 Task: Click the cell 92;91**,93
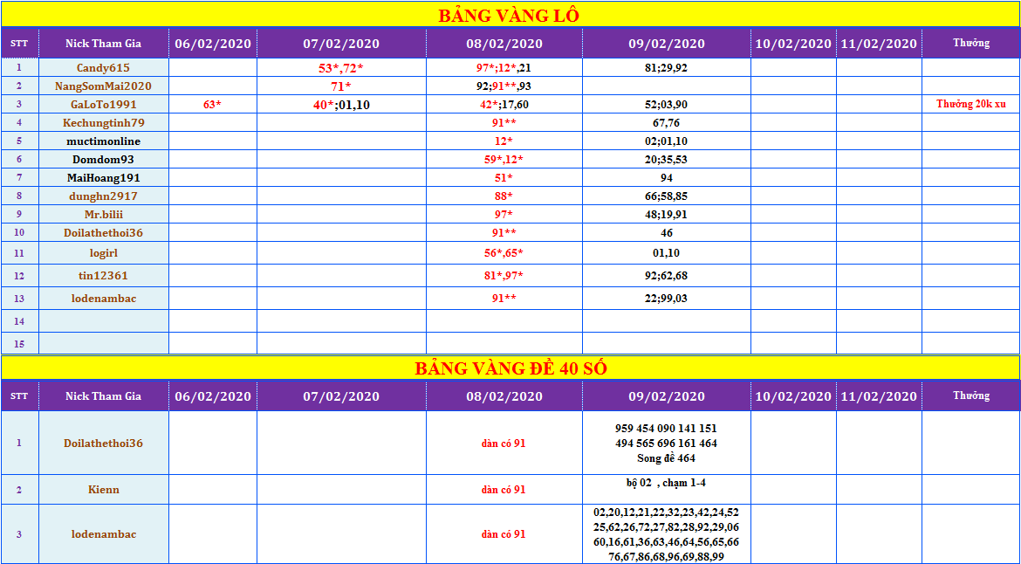504,86
